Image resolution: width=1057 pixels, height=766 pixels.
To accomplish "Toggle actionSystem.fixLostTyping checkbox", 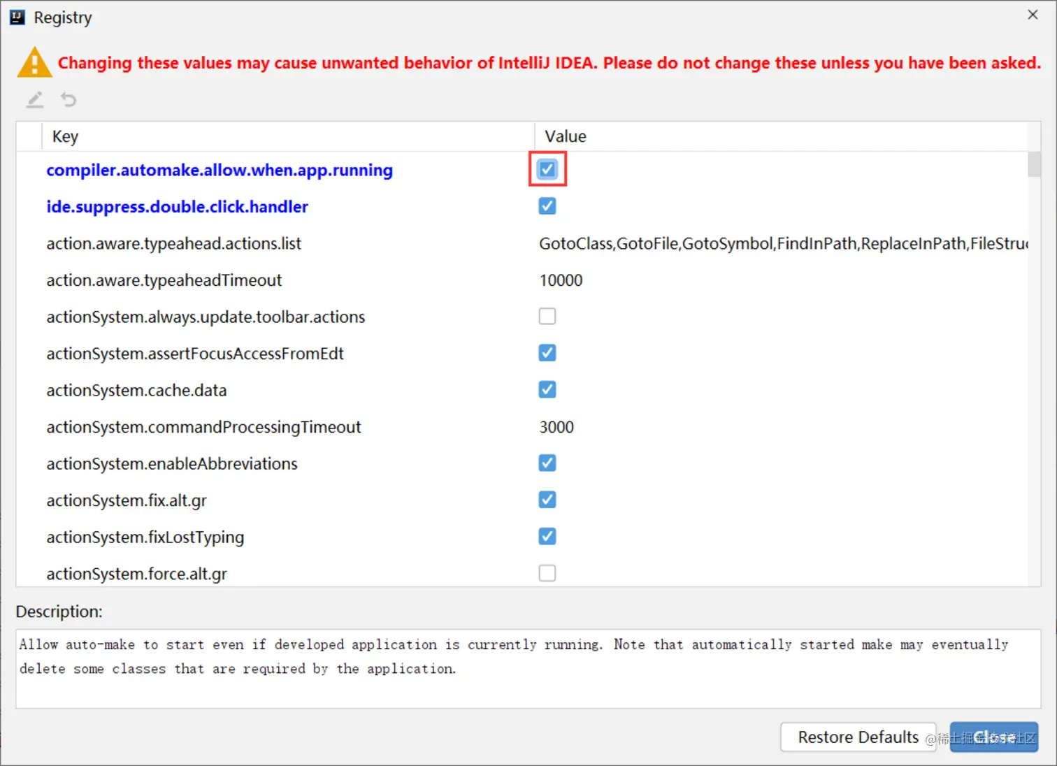I will pos(547,536).
